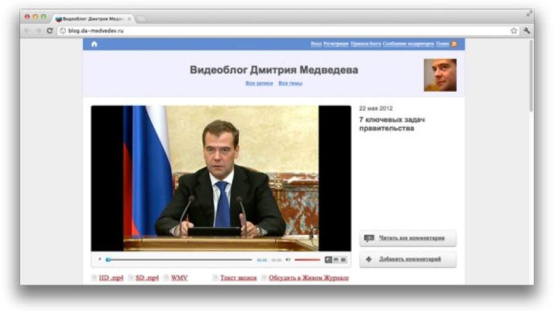Close the Видеоблог Дмитрия Медведева tab
The width and height of the screenshot is (554, 311).
tap(129, 18)
